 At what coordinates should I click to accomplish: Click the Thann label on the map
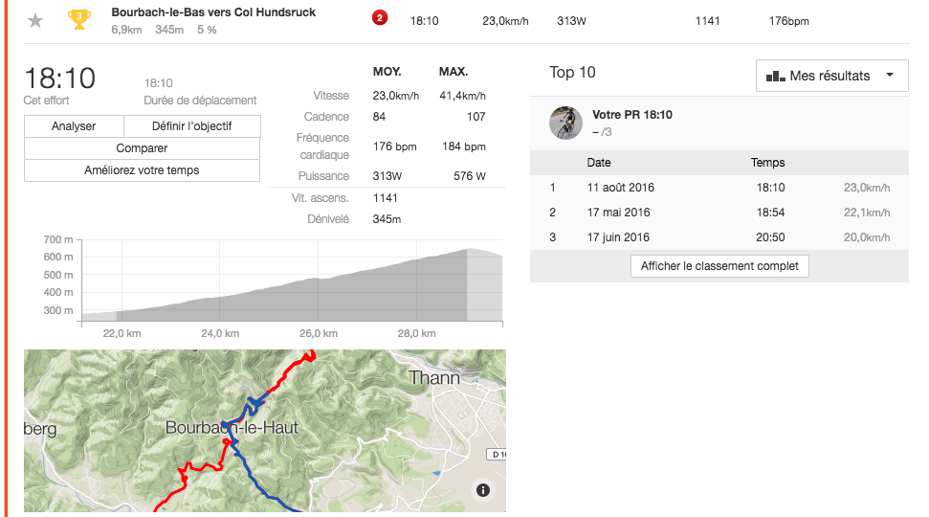tap(434, 377)
